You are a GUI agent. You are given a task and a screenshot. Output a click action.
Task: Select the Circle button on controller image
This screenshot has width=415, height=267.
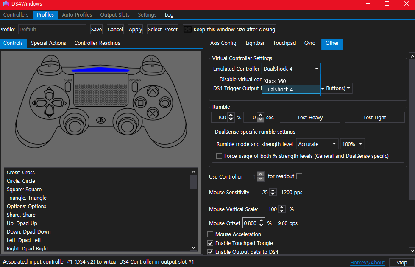click(x=165, y=103)
